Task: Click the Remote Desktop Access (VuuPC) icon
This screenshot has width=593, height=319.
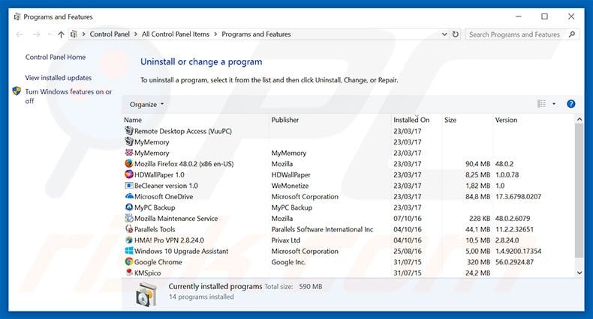Action: 129,131
